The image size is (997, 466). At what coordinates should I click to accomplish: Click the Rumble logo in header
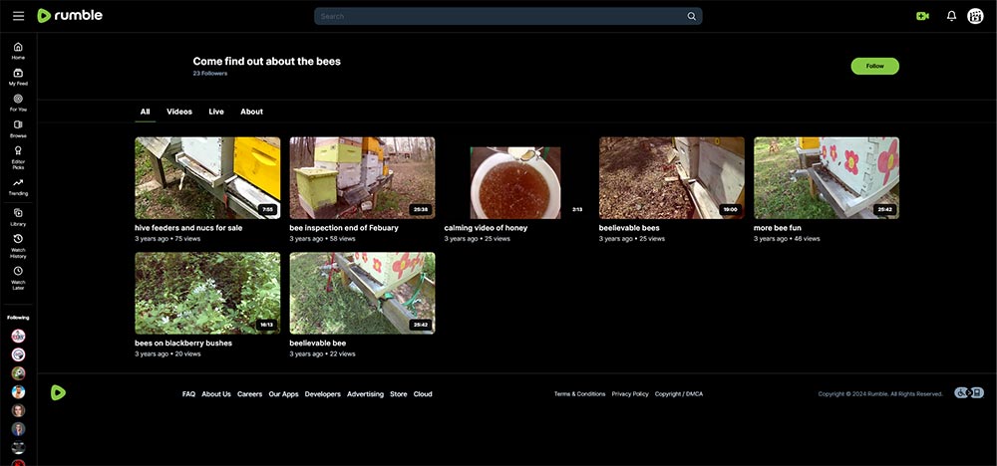click(70, 16)
